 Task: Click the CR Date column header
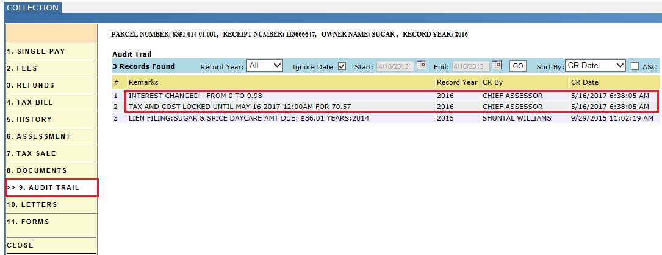pos(614,82)
